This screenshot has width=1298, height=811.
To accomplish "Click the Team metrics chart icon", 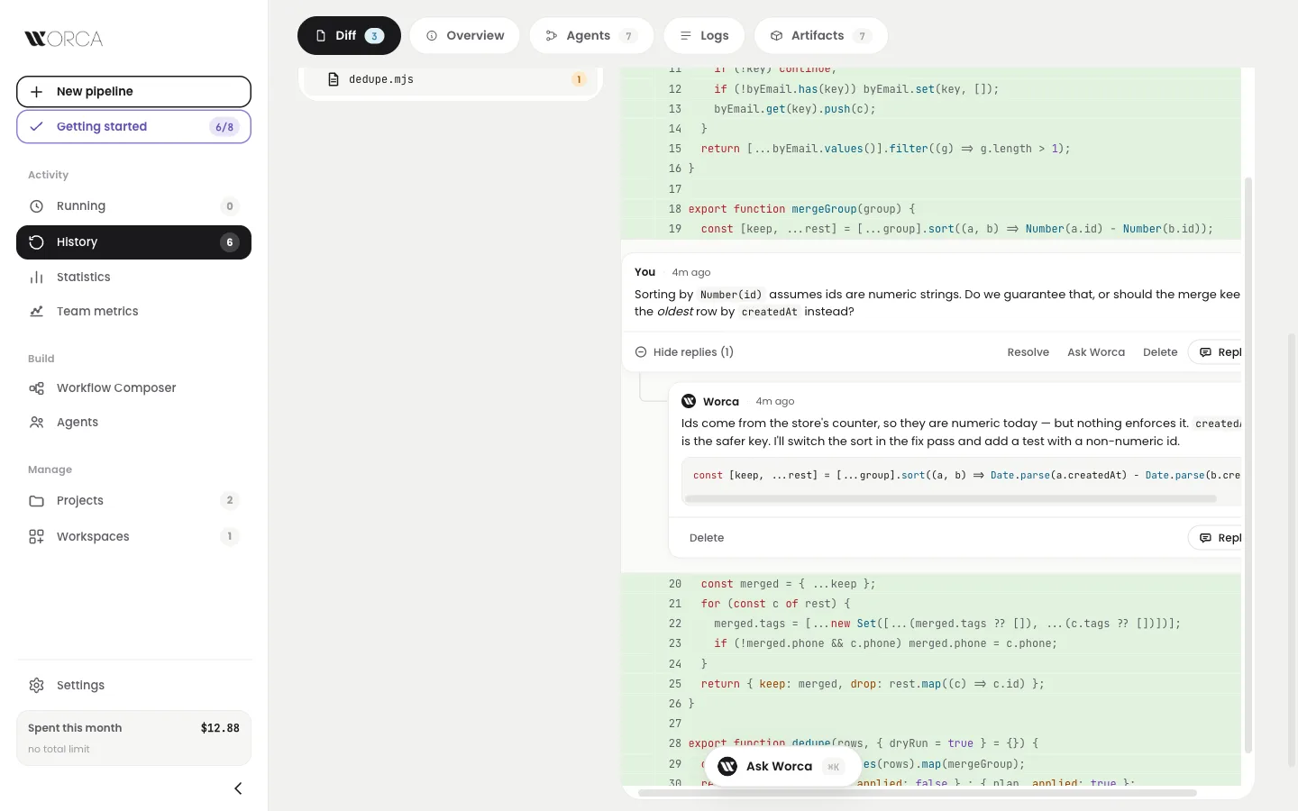I will tap(36, 312).
